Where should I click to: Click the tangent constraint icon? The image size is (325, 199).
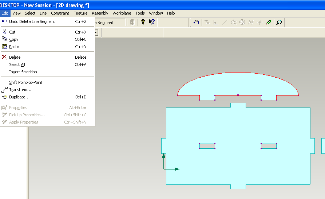[234, 22]
